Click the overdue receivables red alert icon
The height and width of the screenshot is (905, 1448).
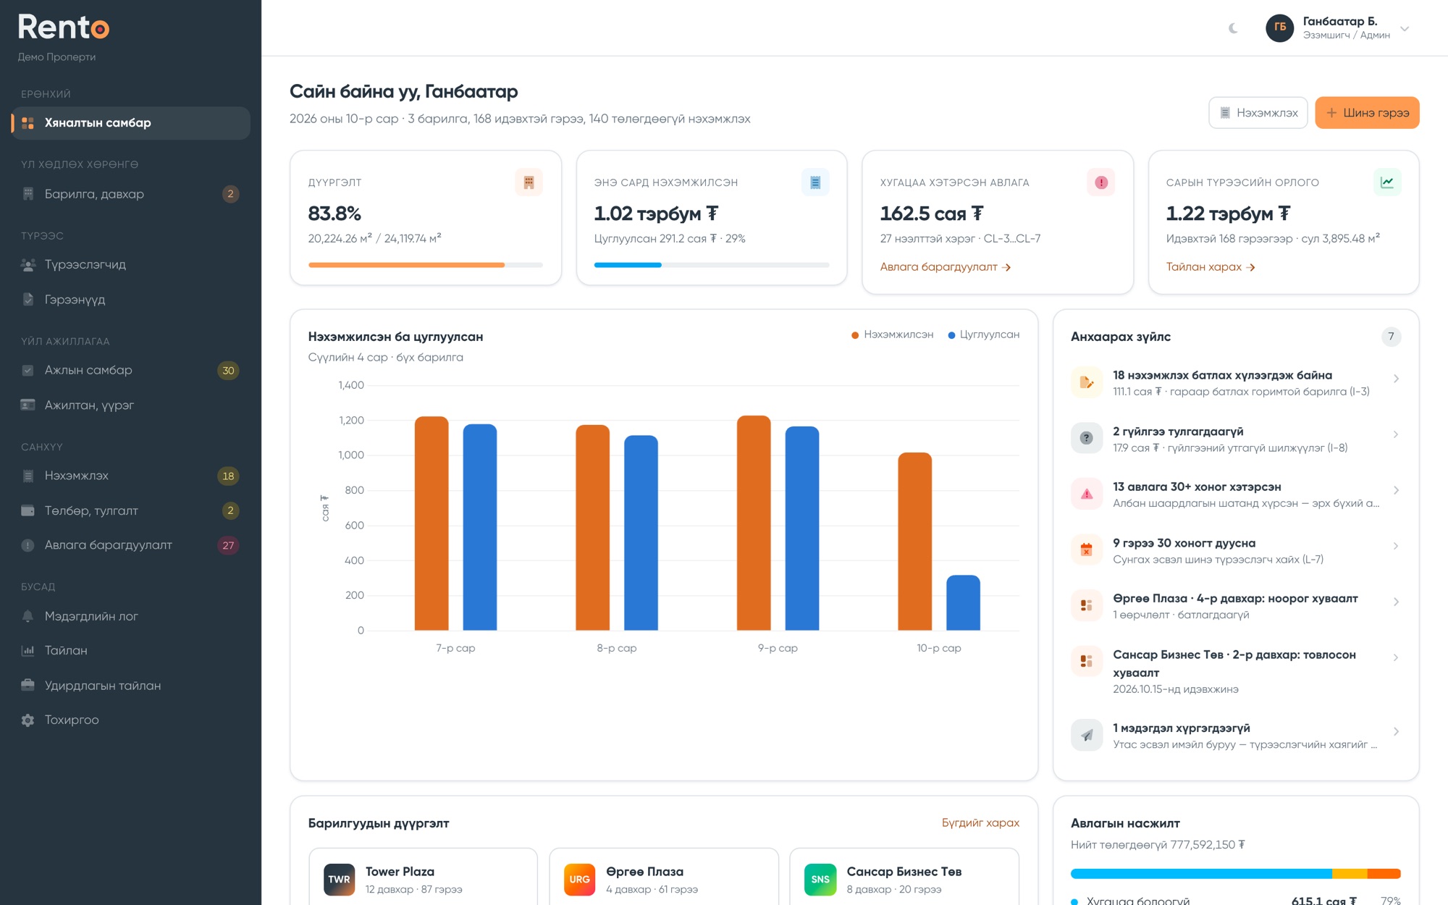1101,182
